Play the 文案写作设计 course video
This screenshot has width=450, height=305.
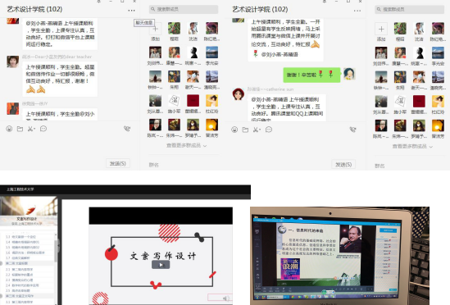(161, 265)
